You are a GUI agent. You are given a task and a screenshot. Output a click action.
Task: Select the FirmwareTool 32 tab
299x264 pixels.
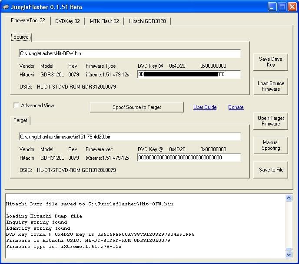pos(28,21)
